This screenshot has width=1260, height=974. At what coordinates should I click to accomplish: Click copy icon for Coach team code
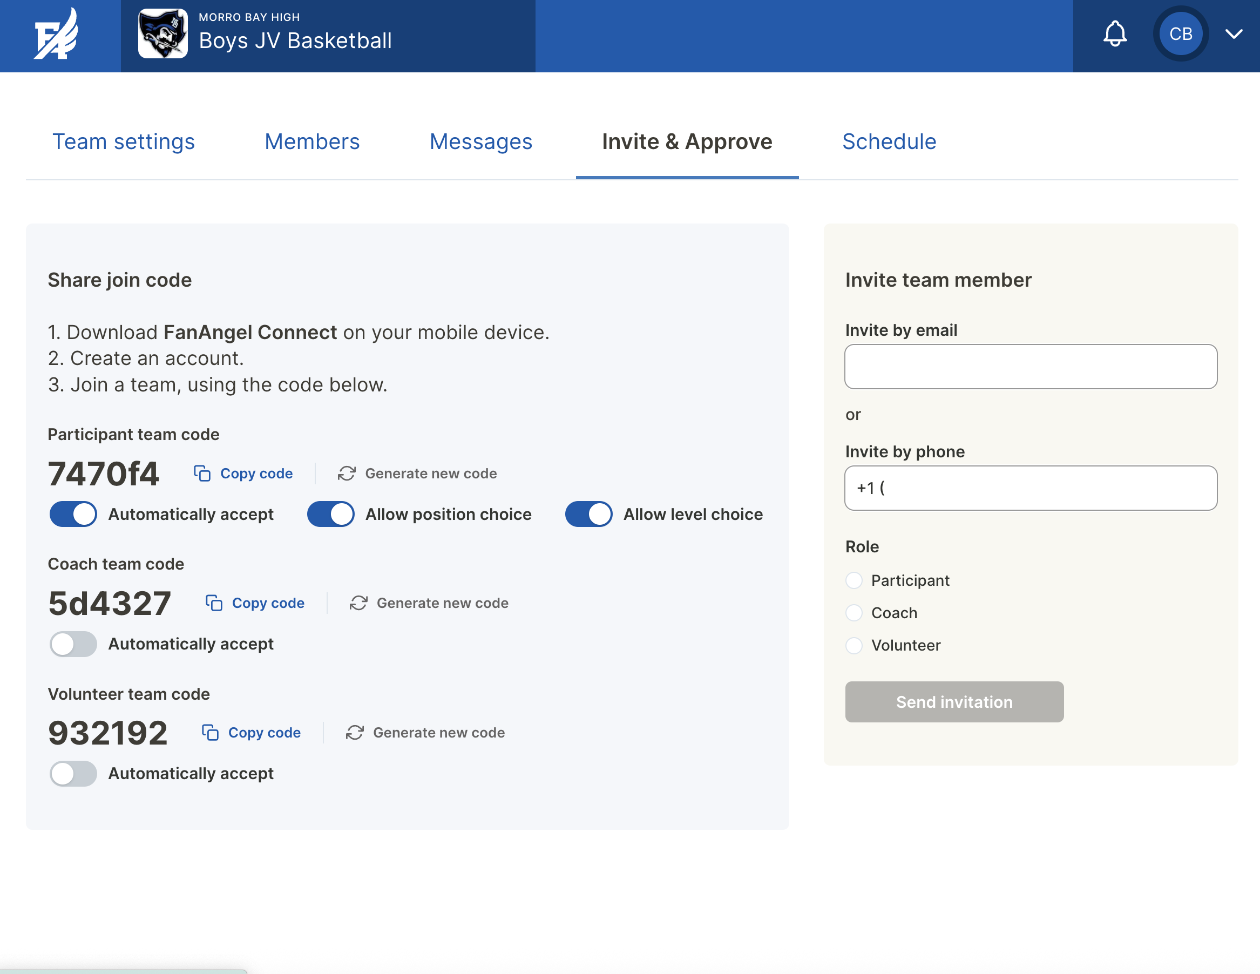214,603
